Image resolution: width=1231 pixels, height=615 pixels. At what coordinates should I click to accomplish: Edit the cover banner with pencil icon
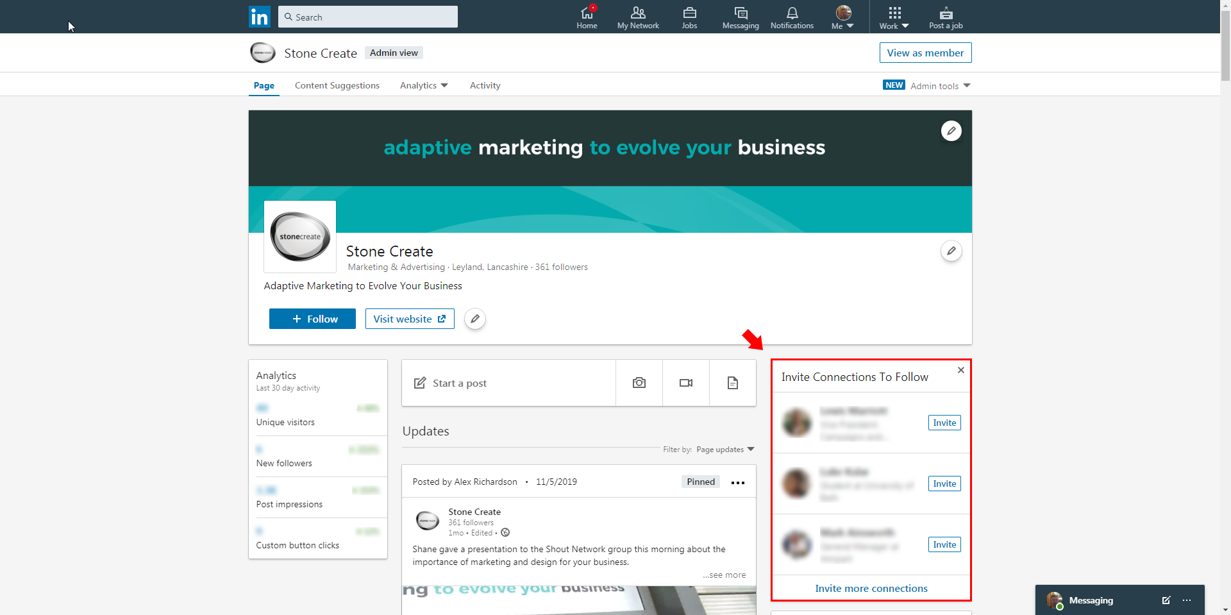(951, 131)
